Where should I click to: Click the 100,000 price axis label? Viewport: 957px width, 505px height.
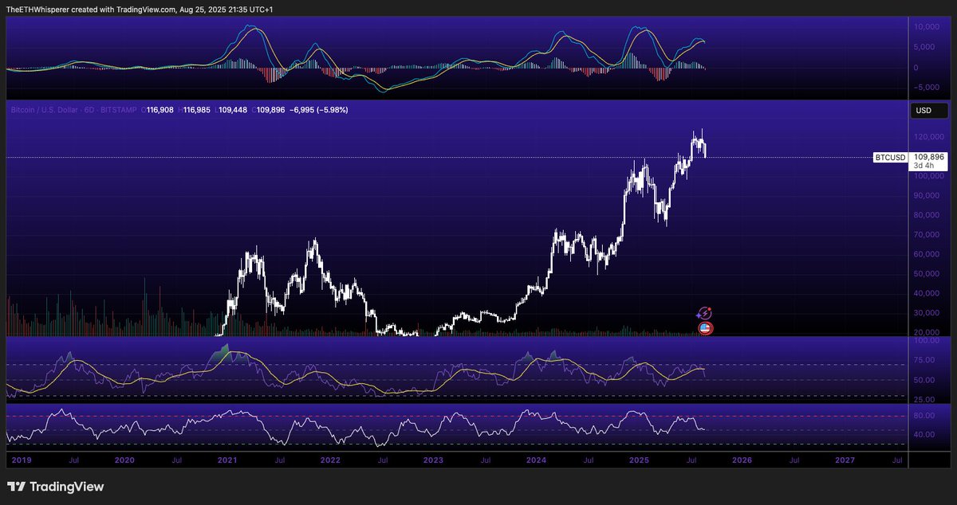[x=928, y=176]
